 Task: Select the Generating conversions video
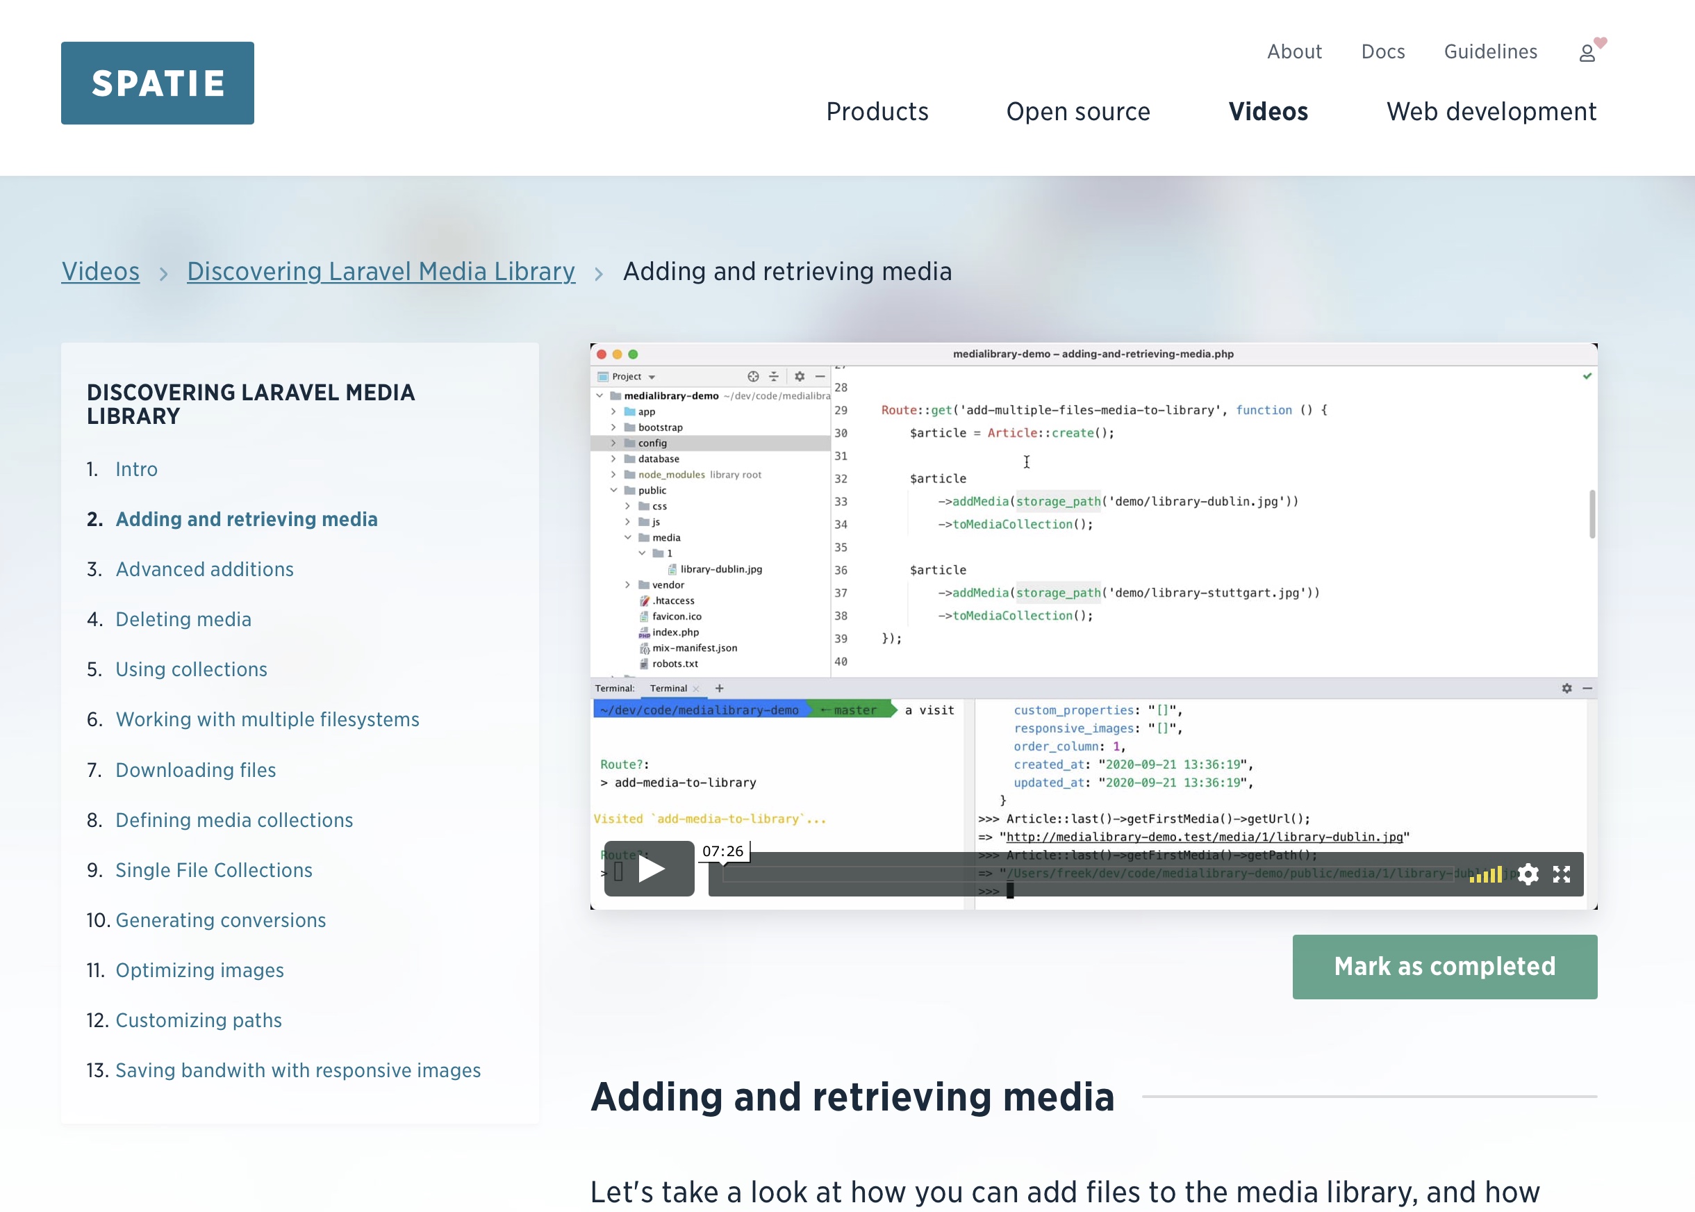coord(221,919)
